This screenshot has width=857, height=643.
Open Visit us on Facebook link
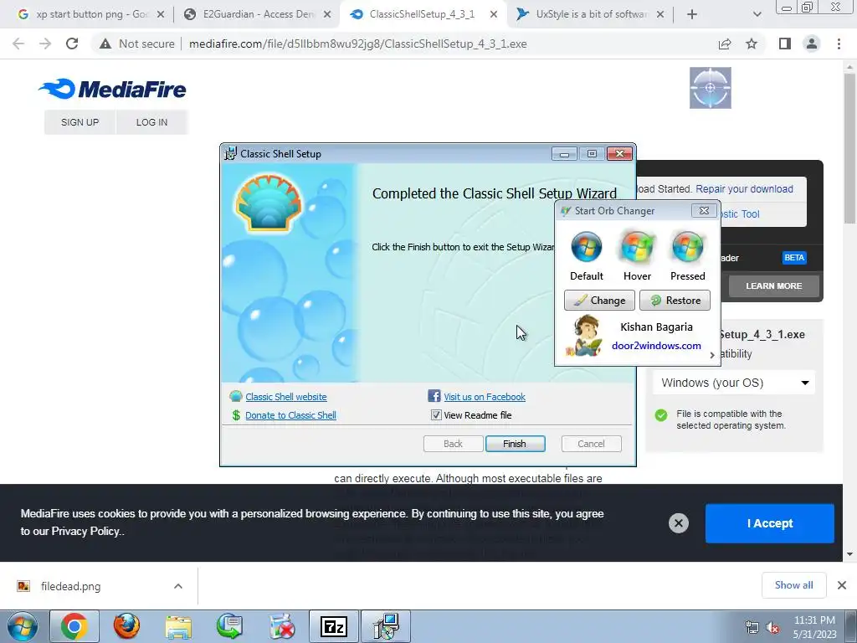(485, 397)
